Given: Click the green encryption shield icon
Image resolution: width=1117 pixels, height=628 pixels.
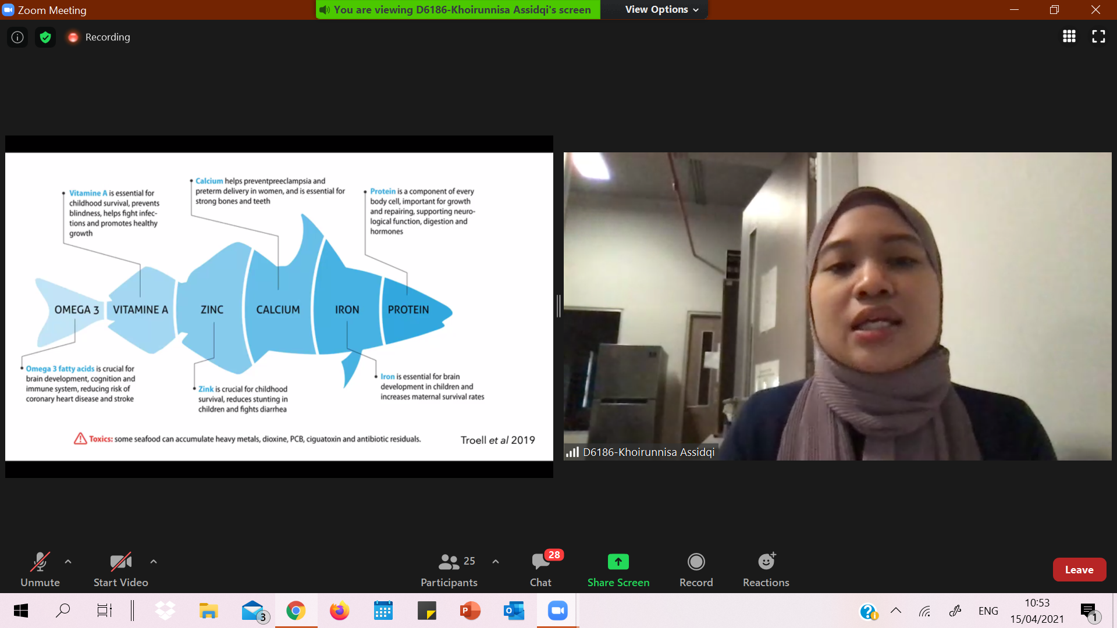Looking at the screenshot, I should click(x=45, y=37).
